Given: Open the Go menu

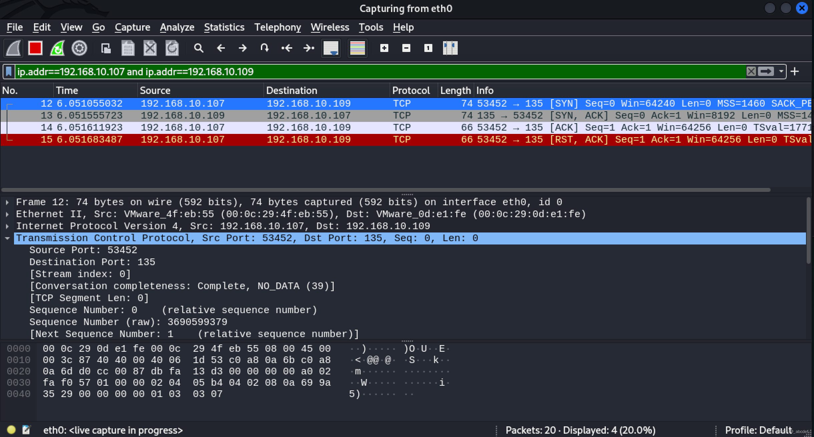Looking at the screenshot, I should (98, 27).
